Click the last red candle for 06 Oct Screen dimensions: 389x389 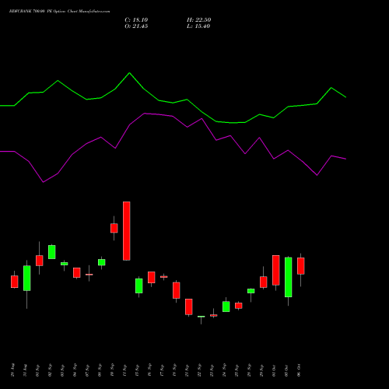301,266
